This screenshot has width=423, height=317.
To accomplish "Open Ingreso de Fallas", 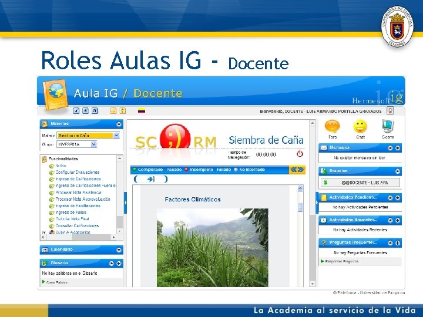I will (x=70, y=213).
